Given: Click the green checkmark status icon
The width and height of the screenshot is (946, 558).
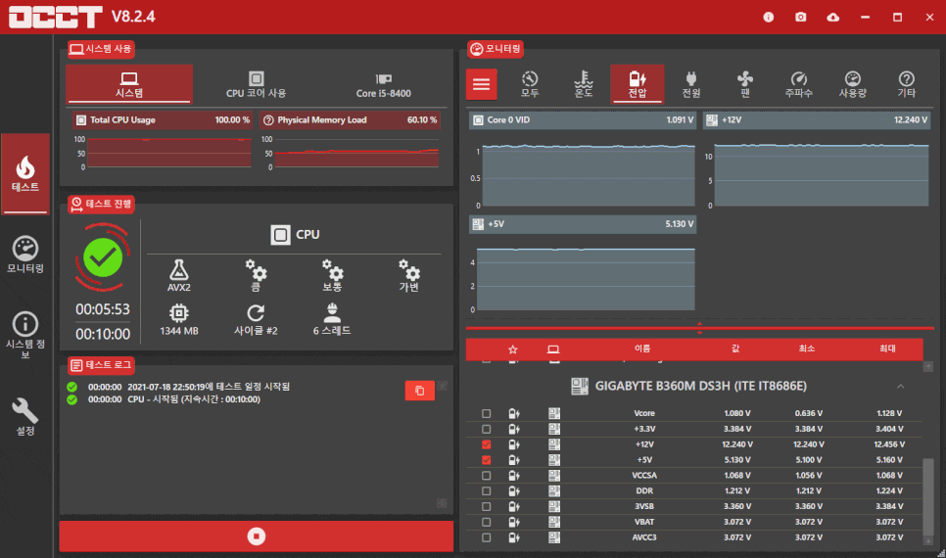Looking at the screenshot, I should coord(103,257).
